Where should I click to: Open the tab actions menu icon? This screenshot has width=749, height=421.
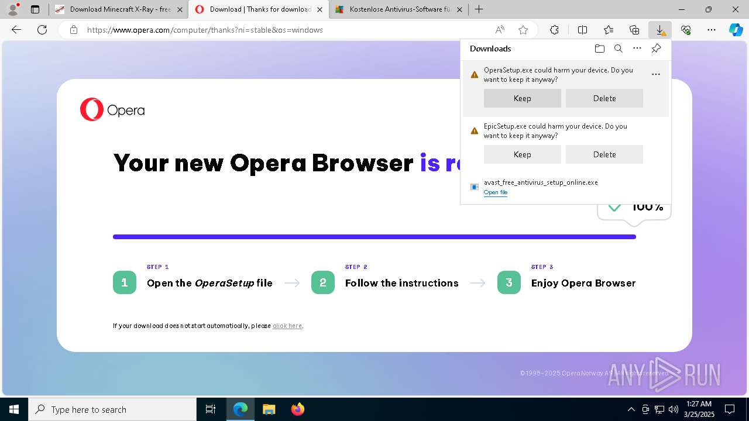coord(35,9)
